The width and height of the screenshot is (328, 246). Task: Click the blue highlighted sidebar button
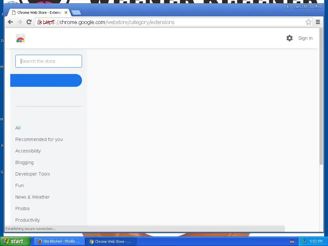click(x=46, y=80)
